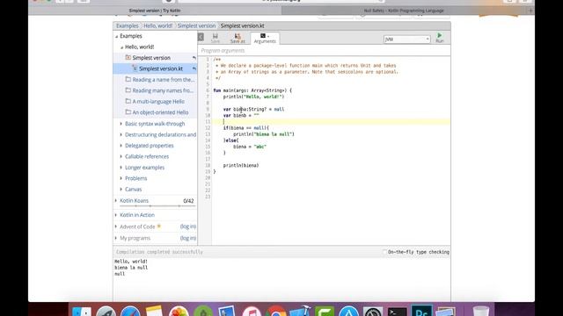Collapse the Examples tree node
Viewport: 563px width, 316px height.
[x=116, y=36]
